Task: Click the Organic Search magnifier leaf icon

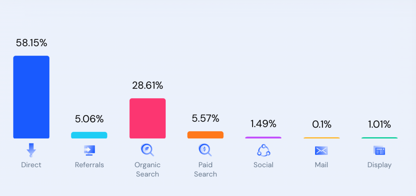Action: [x=147, y=150]
